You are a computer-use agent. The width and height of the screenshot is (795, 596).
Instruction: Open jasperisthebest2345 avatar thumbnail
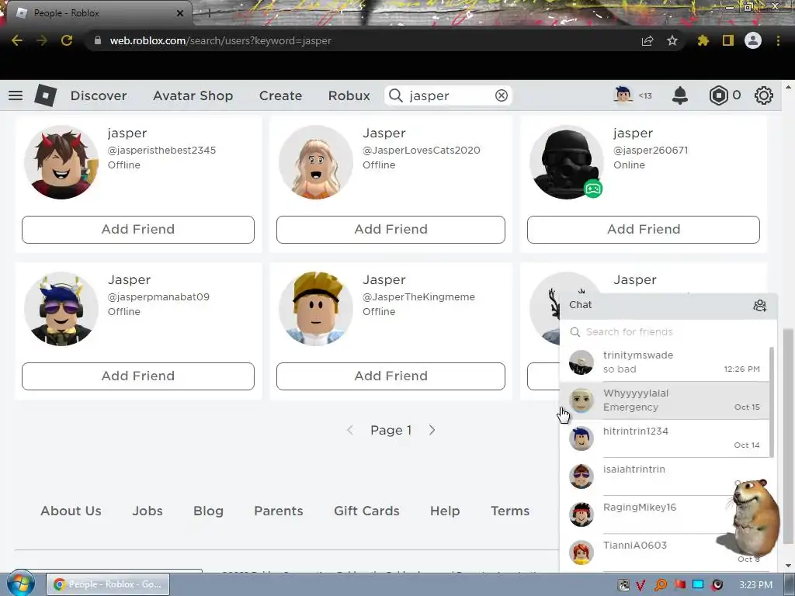coord(61,162)
